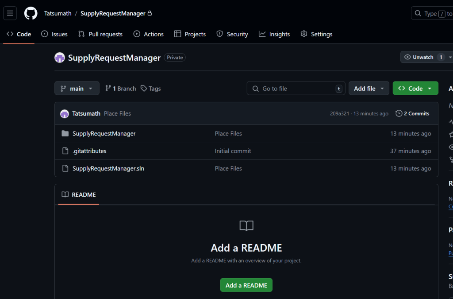Screen dimensions: 453x299
Task: Open the hamburger navigation menu
Action: pos(10,13)
